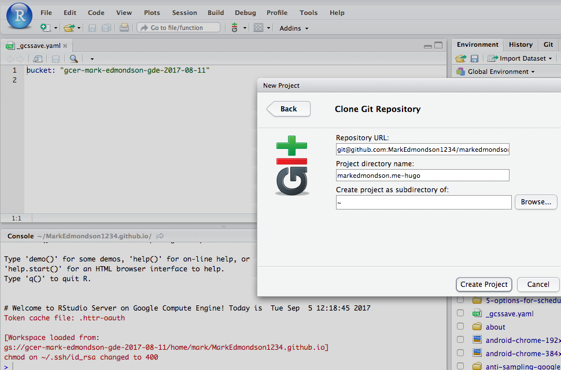Image resolution: width=561 pixels, height=370 pixels.
Task: Switch to the Git tab
Action: (548, 44)
